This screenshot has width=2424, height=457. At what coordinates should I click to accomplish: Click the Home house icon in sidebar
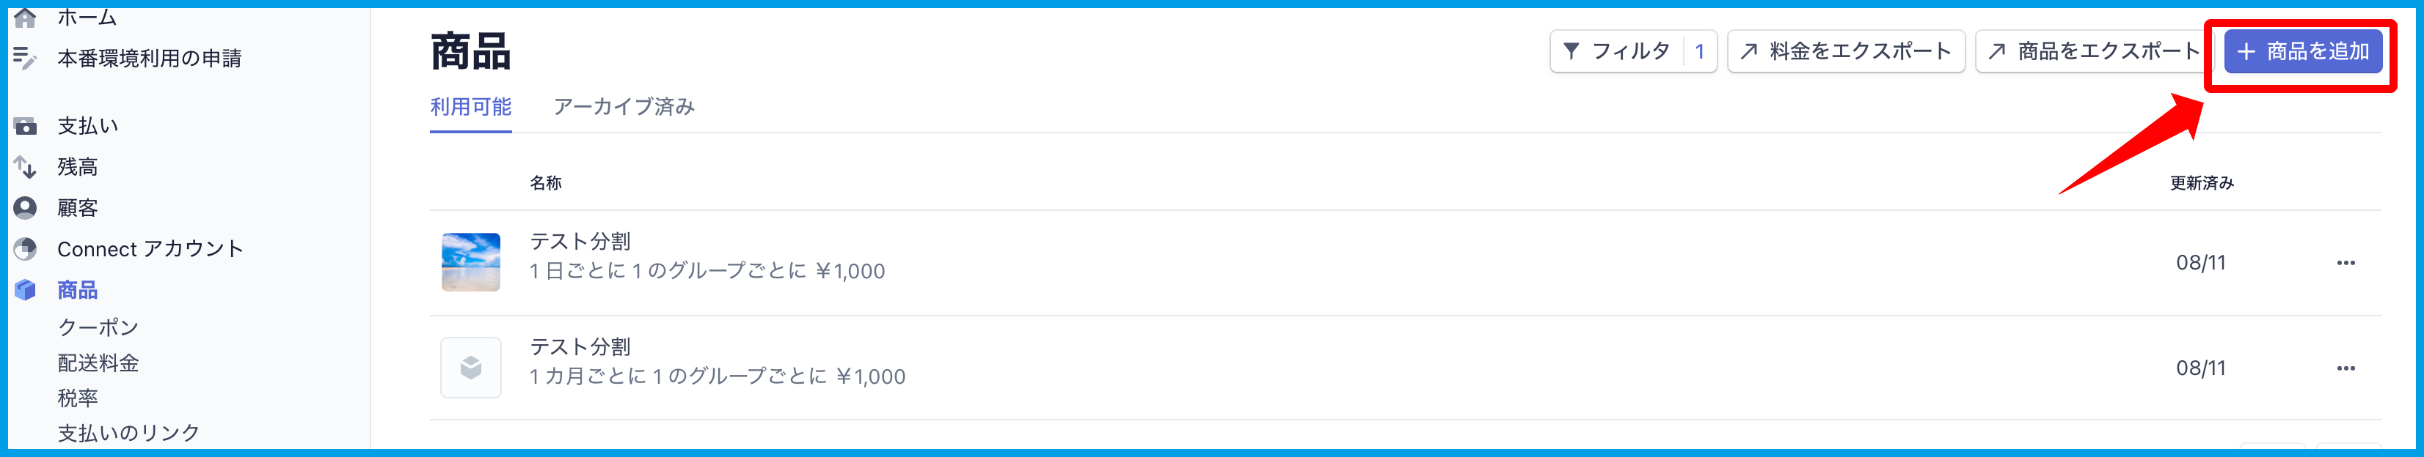pyautogui.click(x=26, y=17)
